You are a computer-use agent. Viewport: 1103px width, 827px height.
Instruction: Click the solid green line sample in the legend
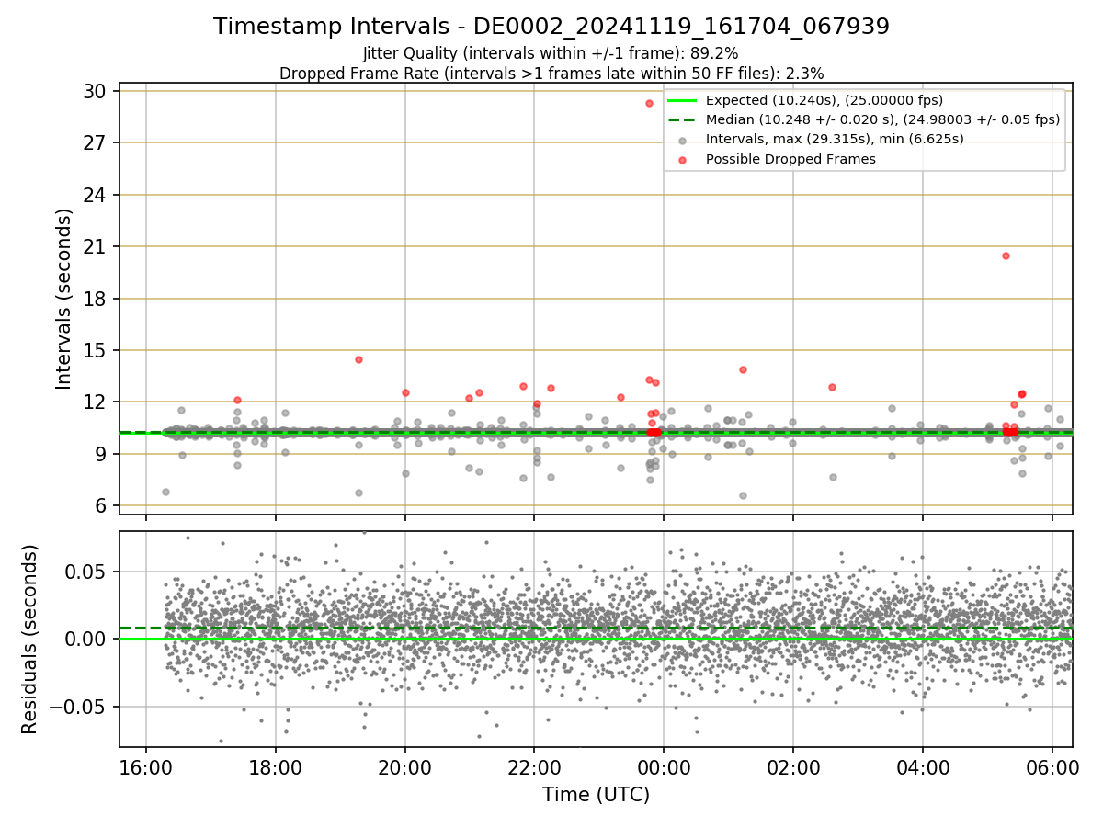681,100
